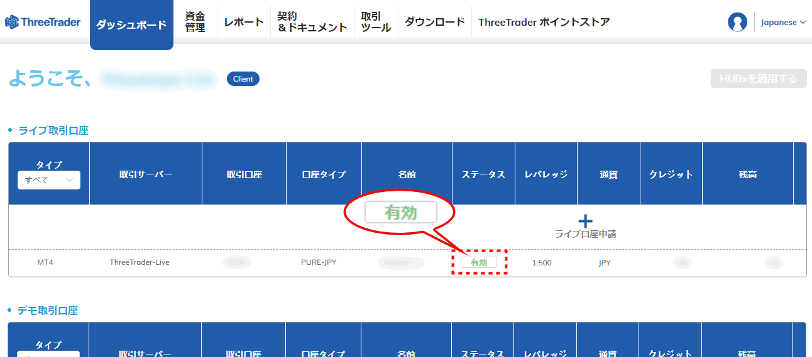
Task: Open the user profile avatar icon
Action: click(737, 22)
